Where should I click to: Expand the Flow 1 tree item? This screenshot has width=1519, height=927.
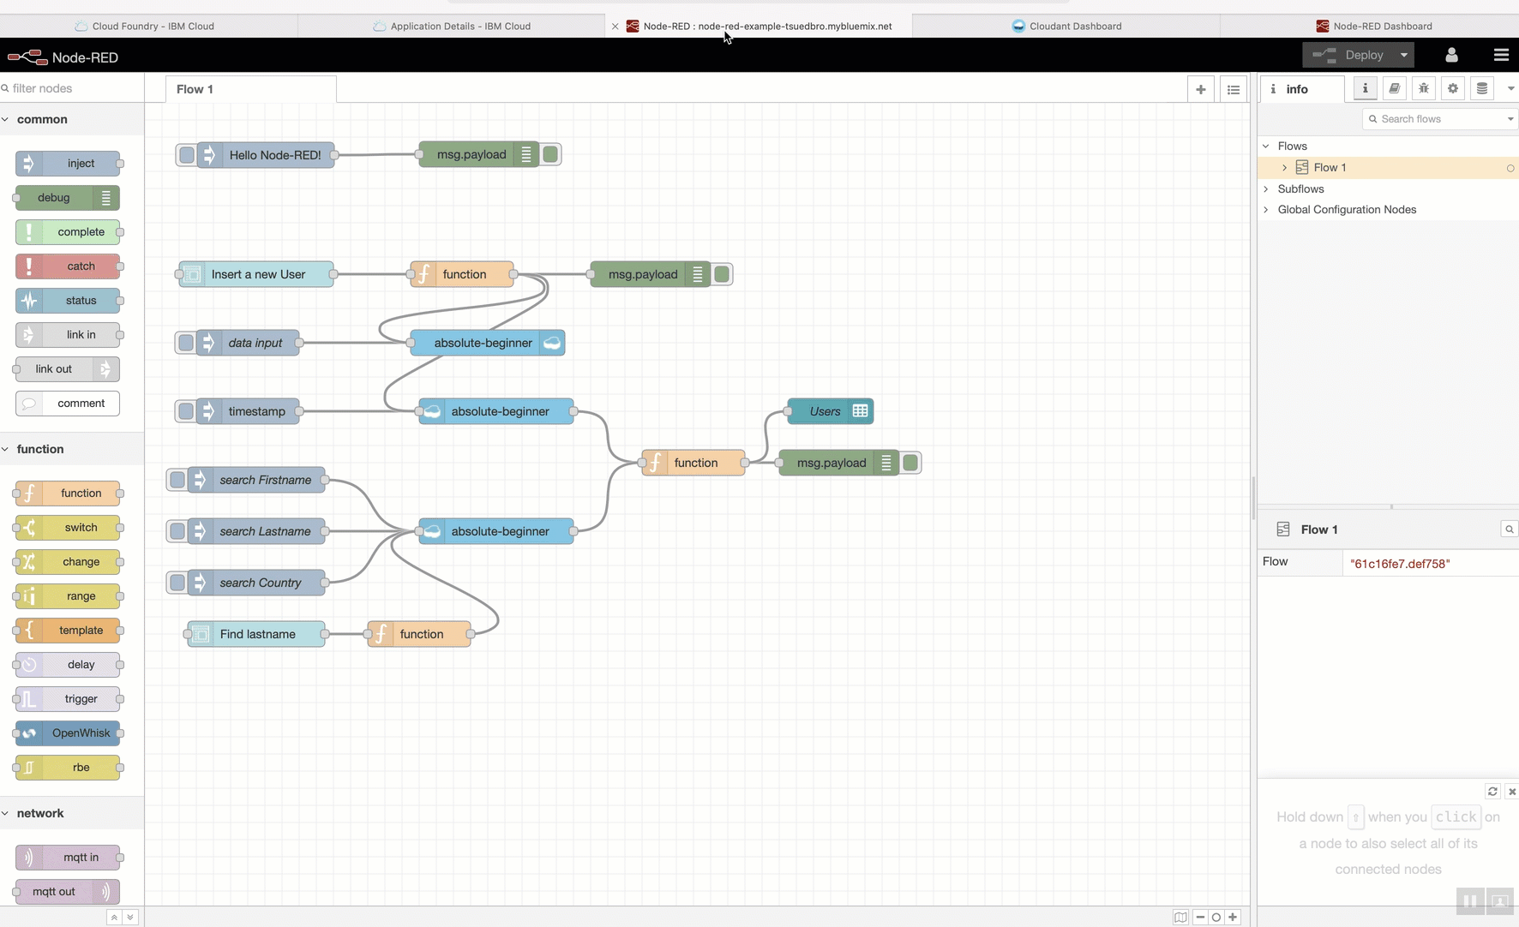1284,167
